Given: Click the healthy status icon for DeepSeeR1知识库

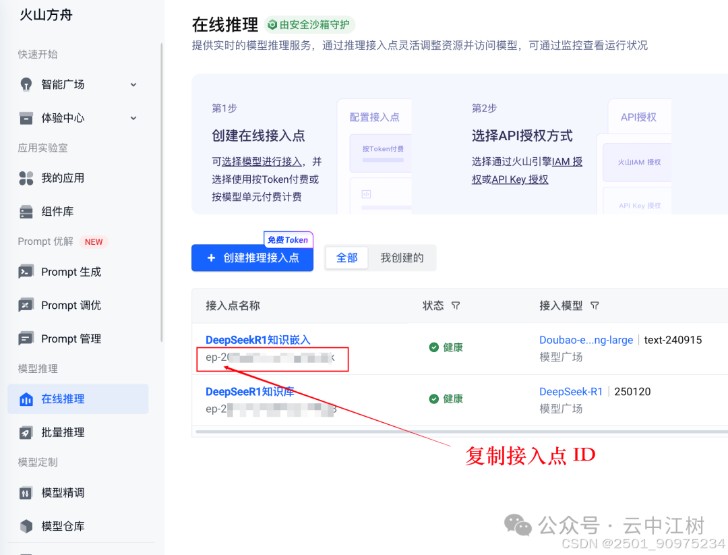Looking at the screenshot, I should tap(433, 399).
